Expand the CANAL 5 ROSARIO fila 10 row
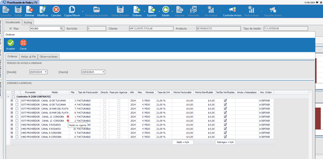 tap(12, 129)
